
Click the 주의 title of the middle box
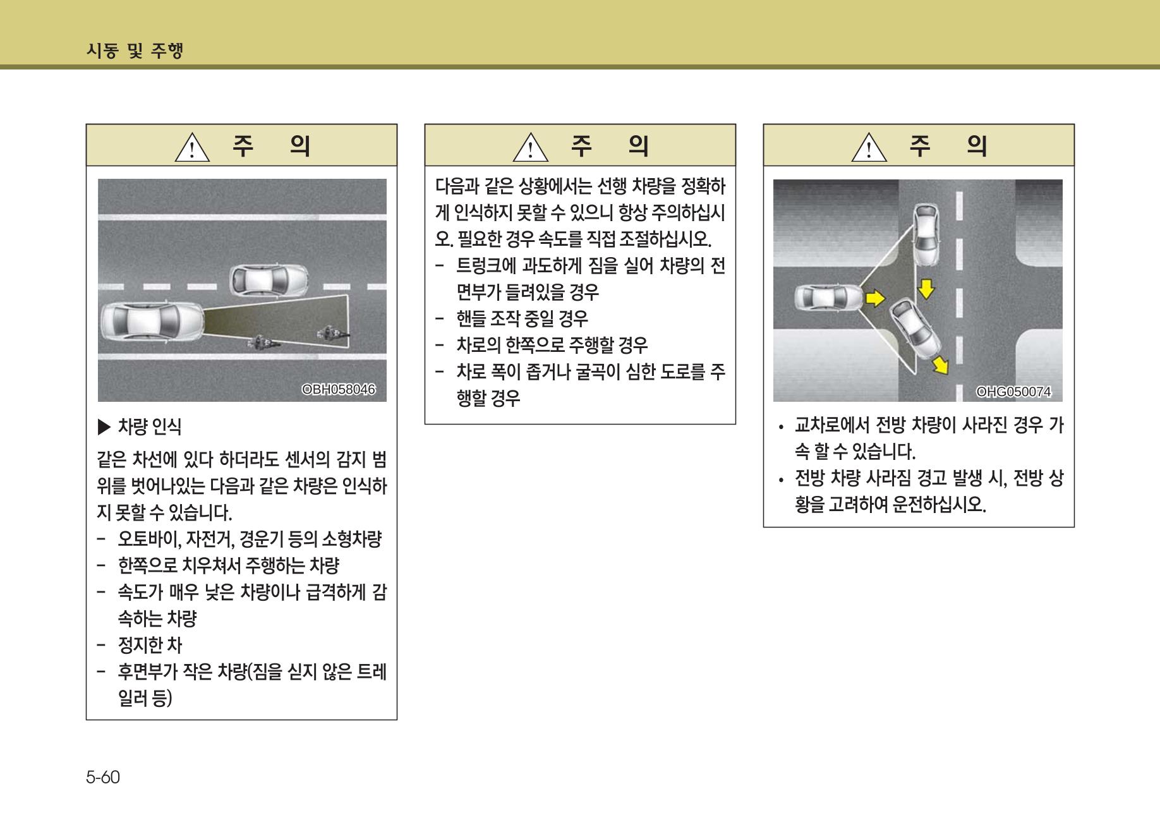tap(610, 146)
